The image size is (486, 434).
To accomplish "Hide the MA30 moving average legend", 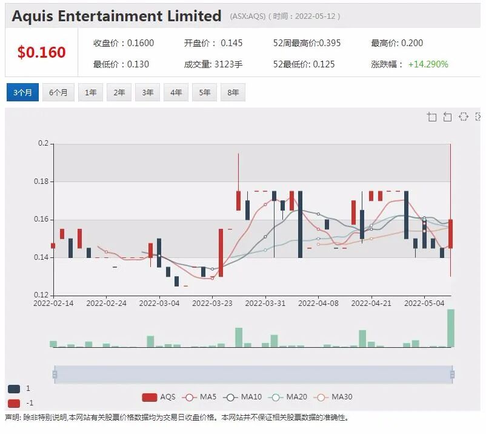I will [x=333, y=397].
